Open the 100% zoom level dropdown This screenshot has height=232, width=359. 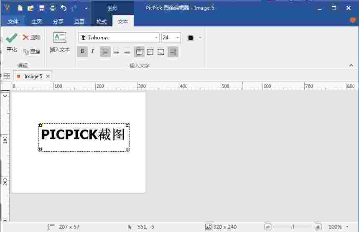(x=347, y=227)
